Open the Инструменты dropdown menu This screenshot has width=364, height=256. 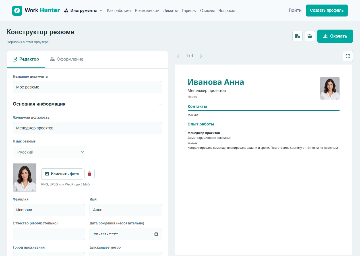click(83, 11)
